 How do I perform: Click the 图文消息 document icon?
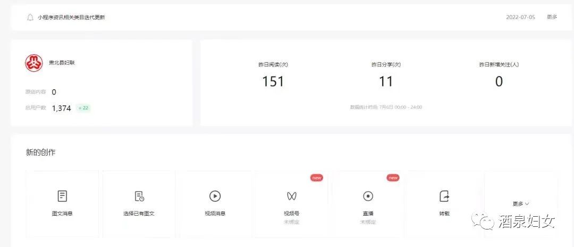coord(62,196)
